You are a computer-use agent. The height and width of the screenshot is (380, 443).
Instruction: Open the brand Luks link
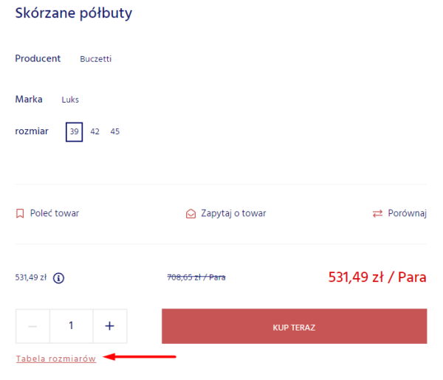(x=70, y=100)
